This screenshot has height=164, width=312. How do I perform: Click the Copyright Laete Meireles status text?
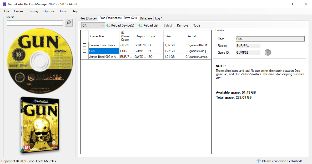coord(29,161)
